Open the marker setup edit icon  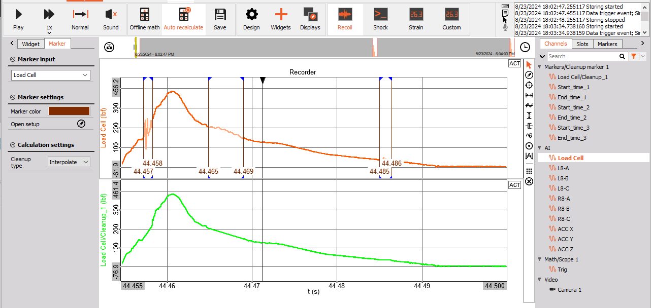(x=81, y=124)
